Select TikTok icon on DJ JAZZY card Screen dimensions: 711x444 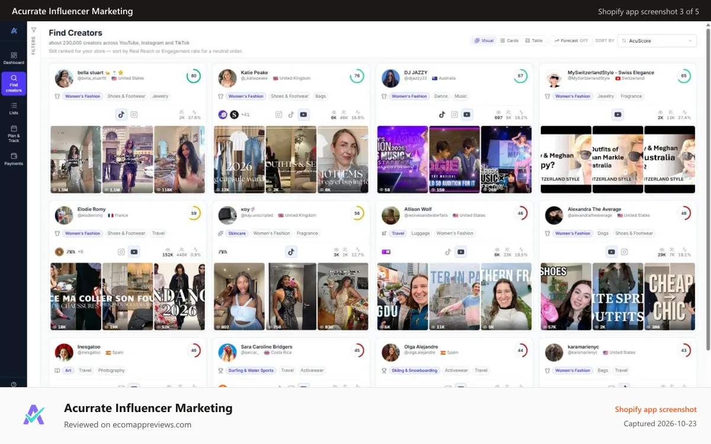[442, 115]
